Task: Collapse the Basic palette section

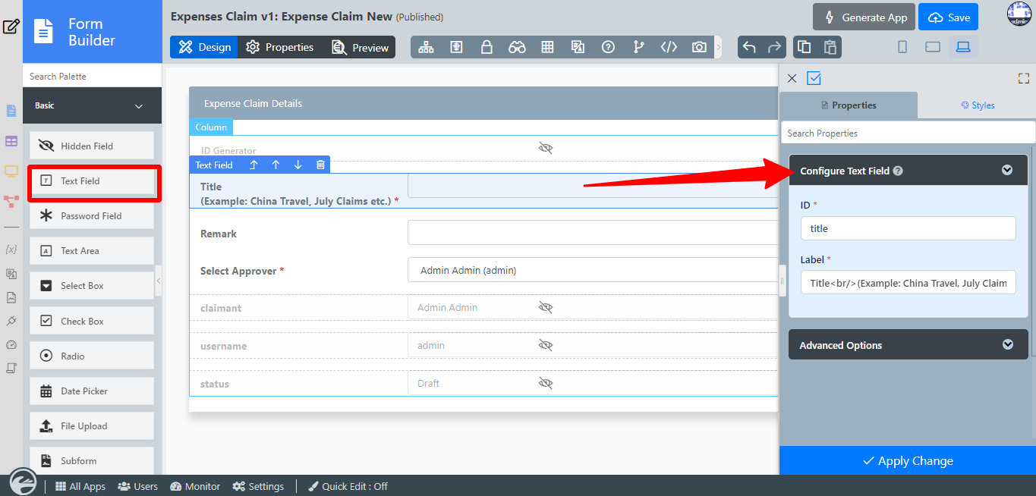Action: (139, 106)
